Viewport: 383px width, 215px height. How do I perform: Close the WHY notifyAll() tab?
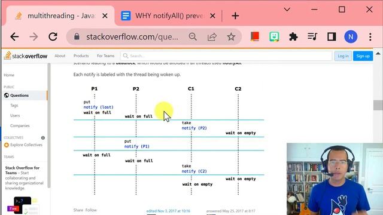[212, 16]
